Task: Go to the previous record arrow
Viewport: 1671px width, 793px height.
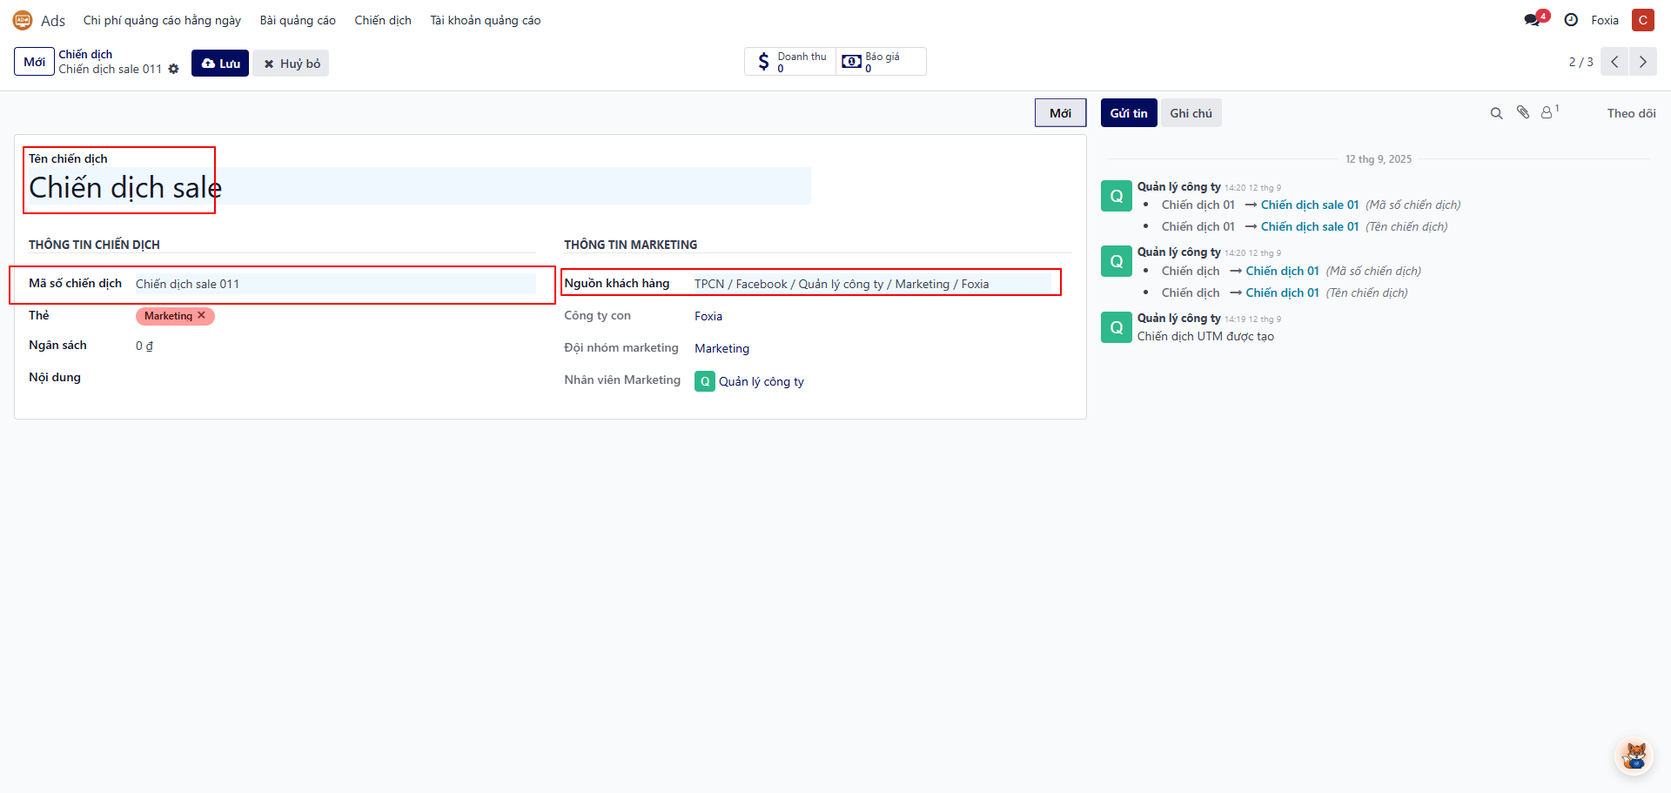Action: pos(1614,62)
